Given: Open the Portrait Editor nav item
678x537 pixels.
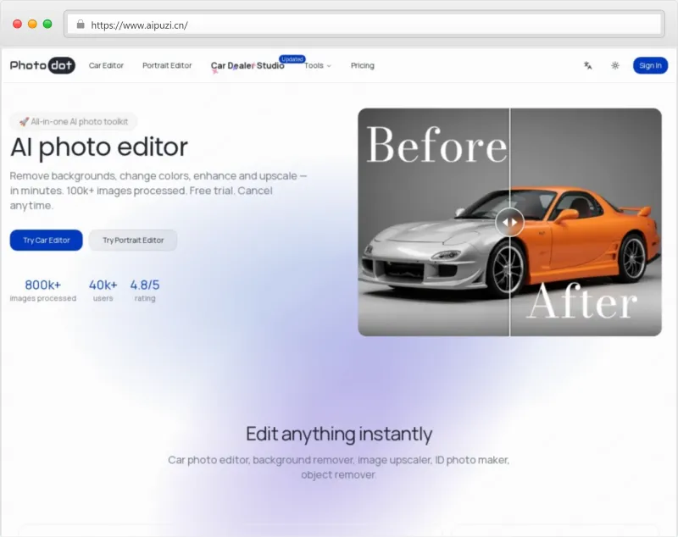Looking at the screenshot, I should 167,66.
